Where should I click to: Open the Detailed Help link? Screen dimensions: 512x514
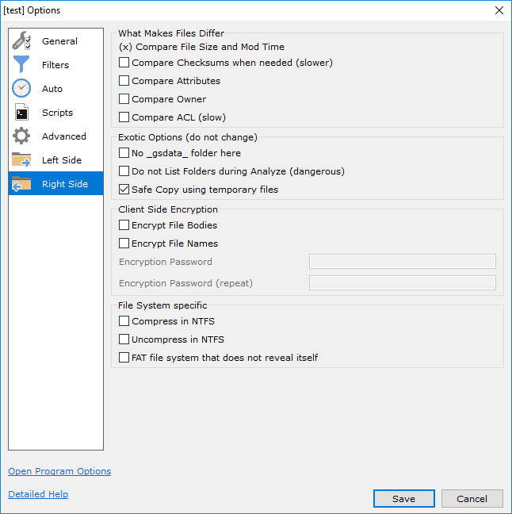click(38, 494)
